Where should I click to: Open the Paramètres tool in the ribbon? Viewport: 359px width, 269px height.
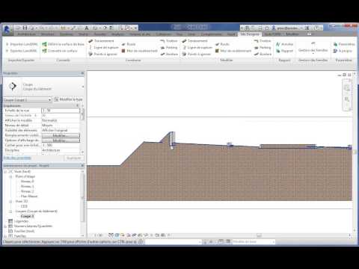(x=344, y=44)
